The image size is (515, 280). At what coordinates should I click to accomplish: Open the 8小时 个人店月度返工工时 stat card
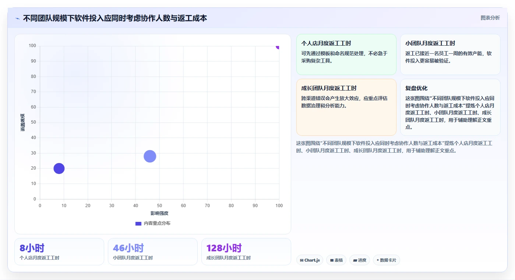(59, 252)
